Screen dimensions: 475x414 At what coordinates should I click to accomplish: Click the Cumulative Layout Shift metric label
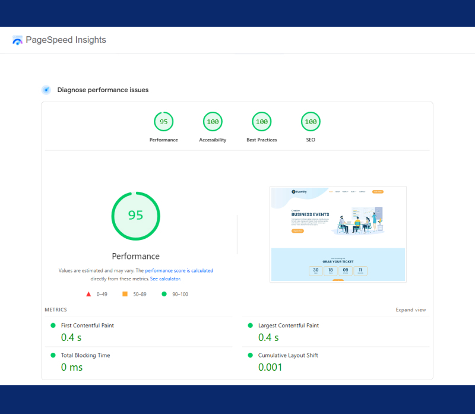pos(287,355)
